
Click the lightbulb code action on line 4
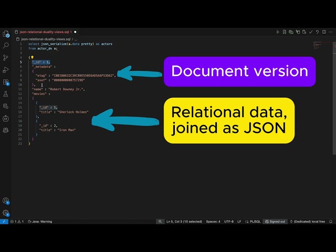pos(32,57)
